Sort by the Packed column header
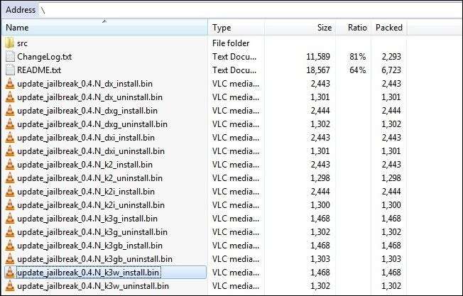The image size is (463, 296). pos(389,28)
